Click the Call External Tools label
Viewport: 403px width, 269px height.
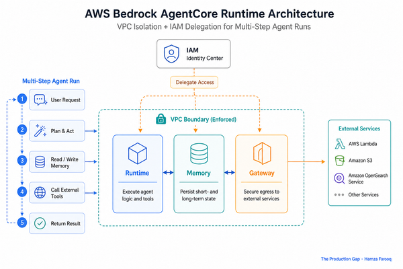[x=64, y=193]
